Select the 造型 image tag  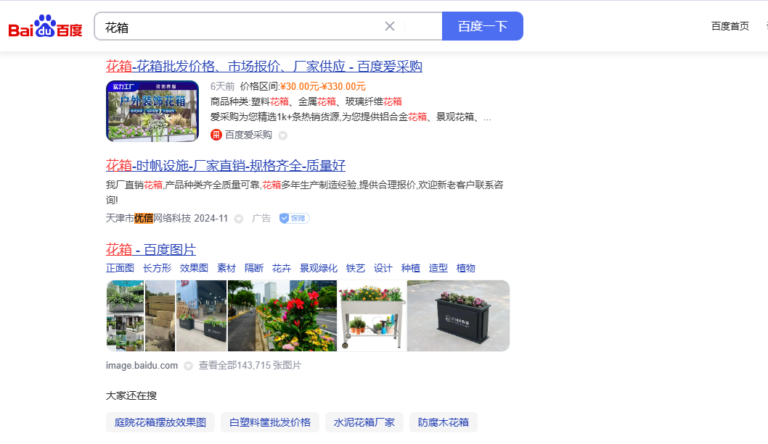click(438, 268)
